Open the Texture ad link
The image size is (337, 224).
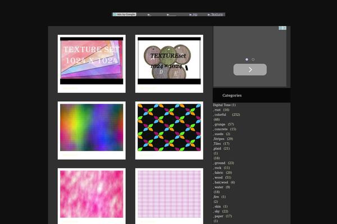pyautogui.click(x=215, y=15)
